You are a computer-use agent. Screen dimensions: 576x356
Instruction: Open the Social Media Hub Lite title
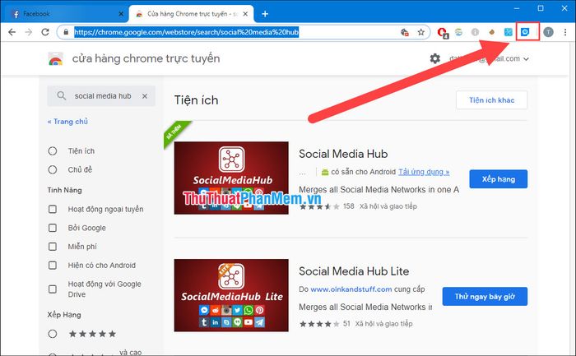pos(354,271)
